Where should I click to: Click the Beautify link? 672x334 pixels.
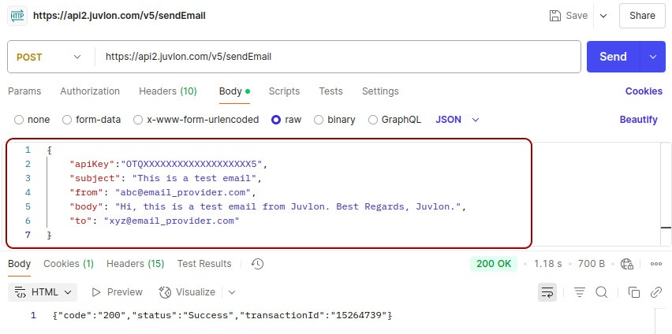[639, 120]
